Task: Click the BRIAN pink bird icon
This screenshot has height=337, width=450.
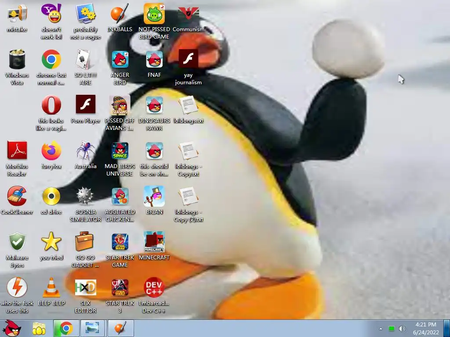Action: click(154, 196)
